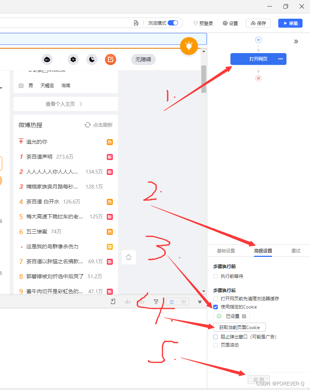This screenshot has width=310, height=390.
Task: Click the import download icon in data toolbar
Action: (x=127, y=301)
